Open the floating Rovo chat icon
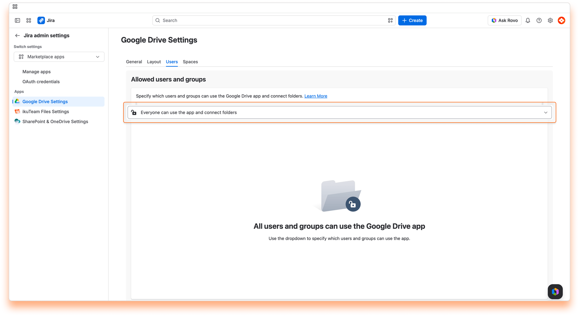The width and height of the screenshot is (579, 316). [555, 292]
